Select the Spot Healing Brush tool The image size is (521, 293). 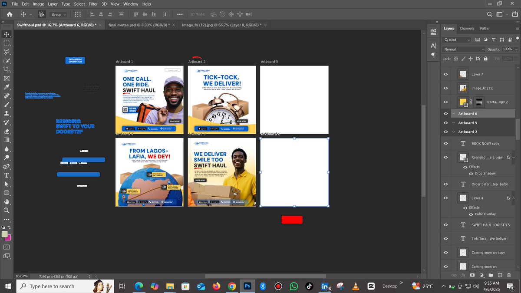click(x=7, y=96)
